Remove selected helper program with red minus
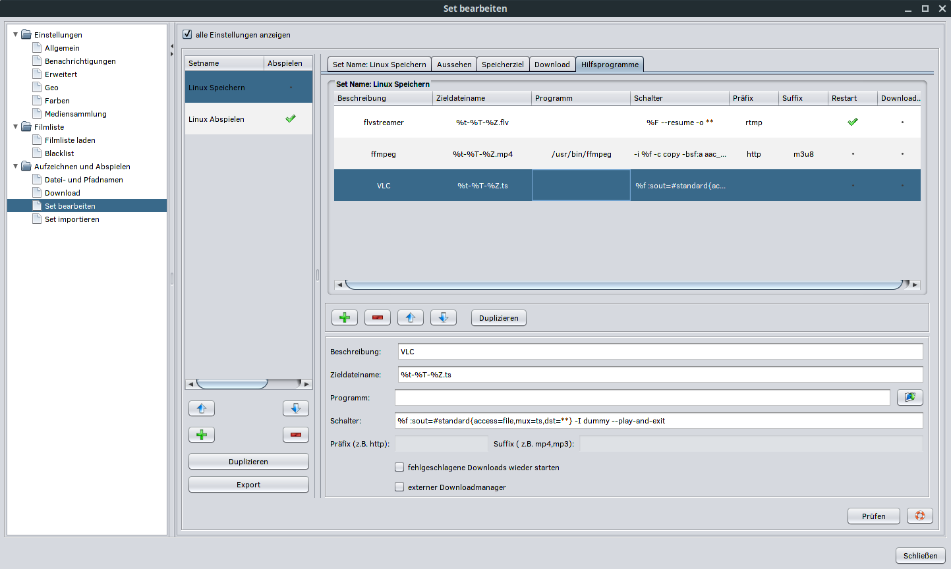951x569 pixels. point(377,317)
